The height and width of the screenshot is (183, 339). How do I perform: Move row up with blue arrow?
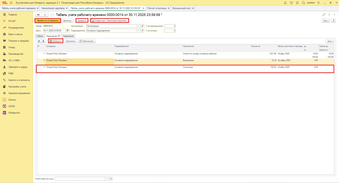39,41
